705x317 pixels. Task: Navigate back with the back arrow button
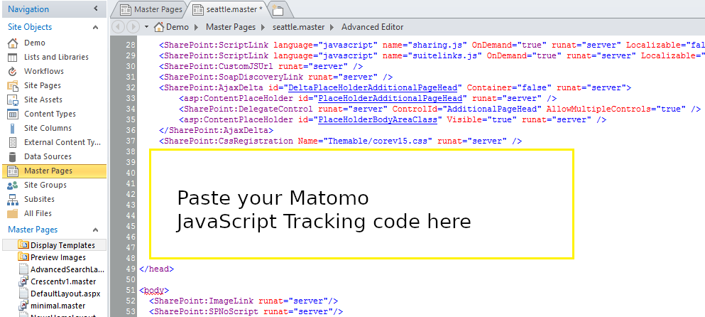pos(118,27)
